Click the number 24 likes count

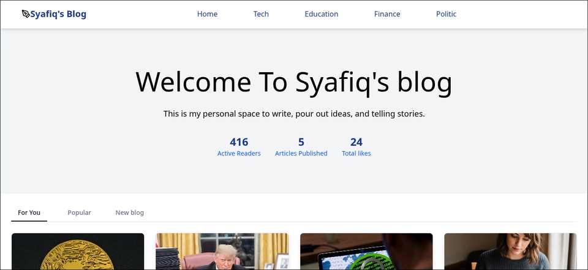click(356, 142)
